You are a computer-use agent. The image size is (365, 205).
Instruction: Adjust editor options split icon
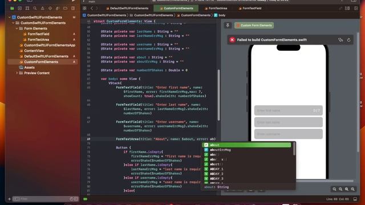(x=347, y=9)
